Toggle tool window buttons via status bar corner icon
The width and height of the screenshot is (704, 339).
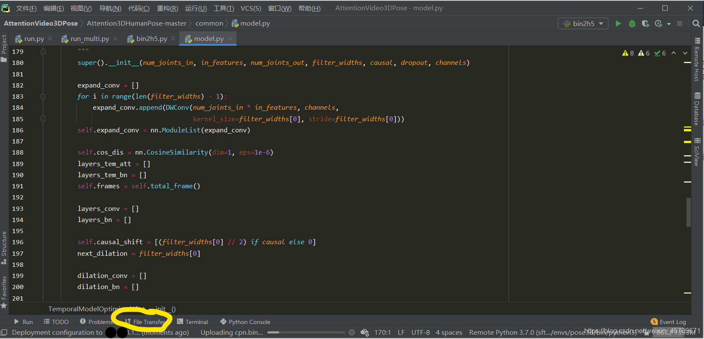pos(4,332)
